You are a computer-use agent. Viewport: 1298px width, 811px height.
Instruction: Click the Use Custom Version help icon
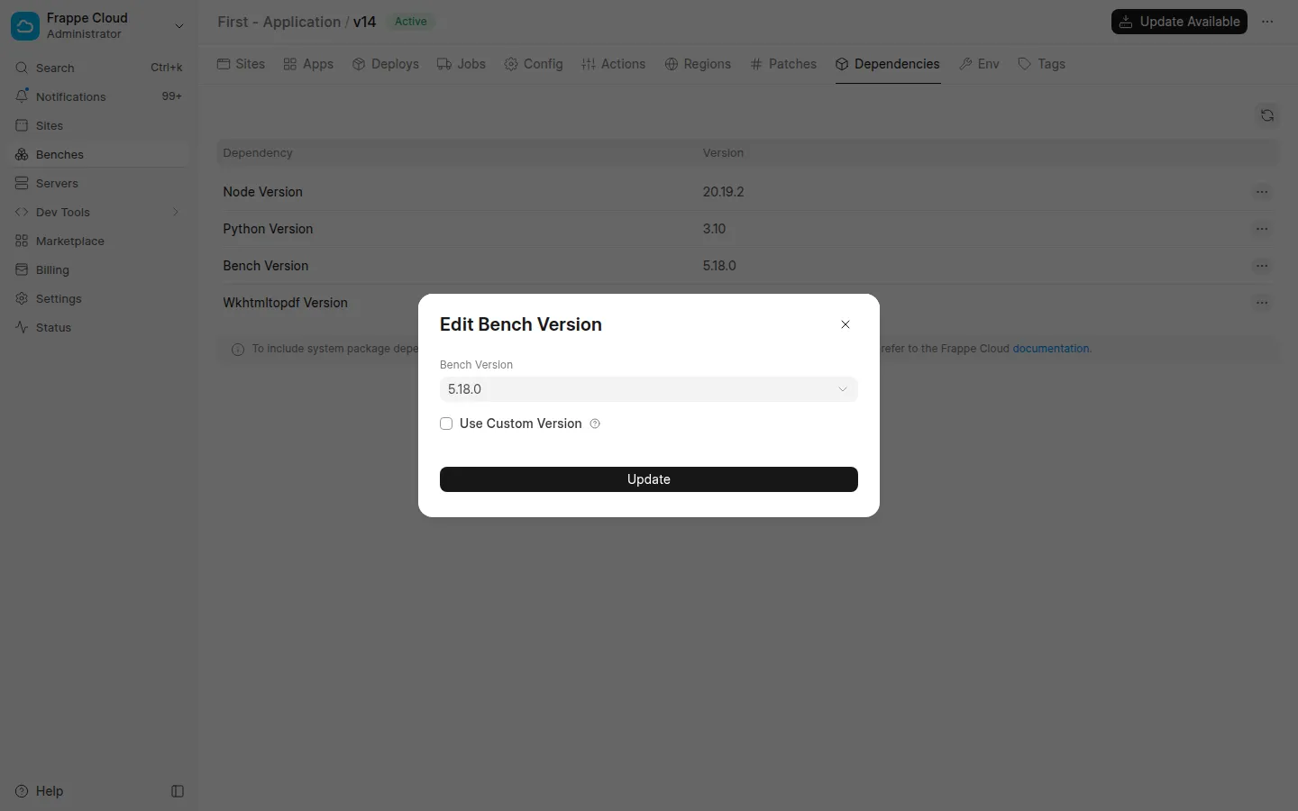point(595,424)
